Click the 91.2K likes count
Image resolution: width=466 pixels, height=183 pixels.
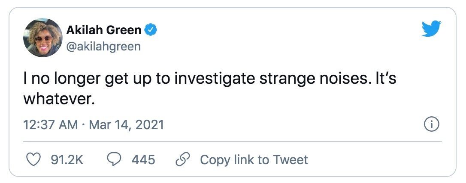67,160
